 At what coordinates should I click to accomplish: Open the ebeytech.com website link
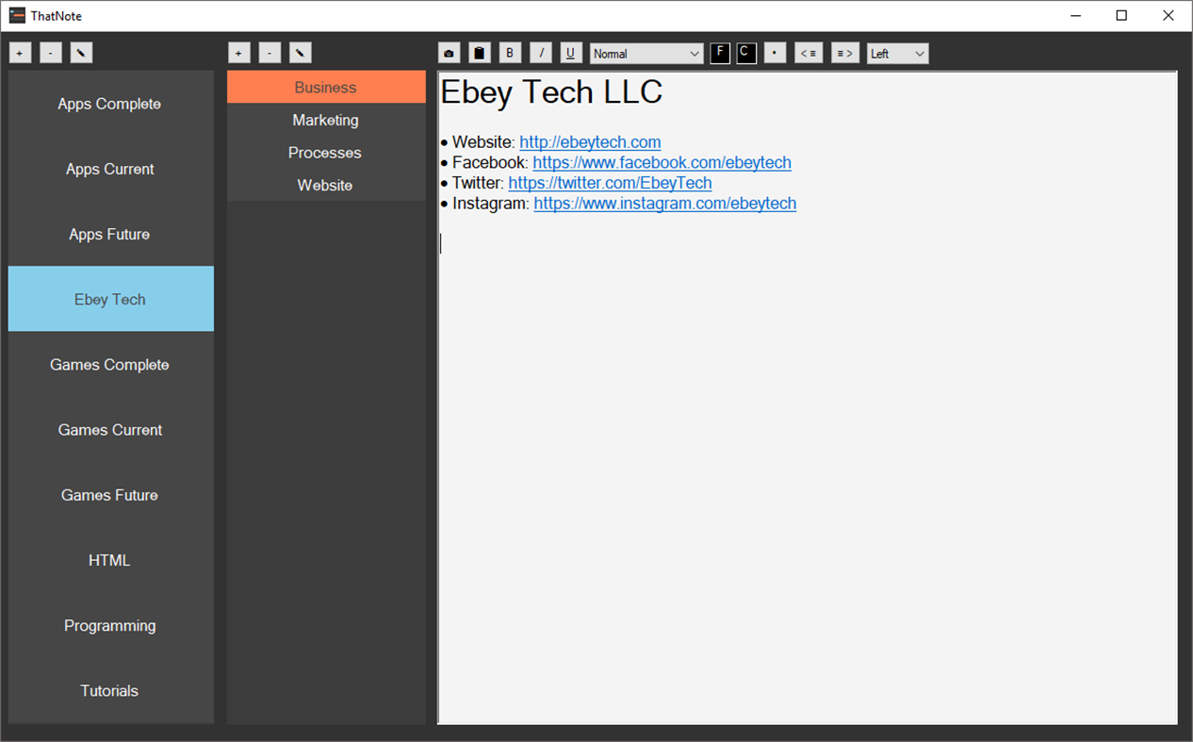[x=590, y=141]
